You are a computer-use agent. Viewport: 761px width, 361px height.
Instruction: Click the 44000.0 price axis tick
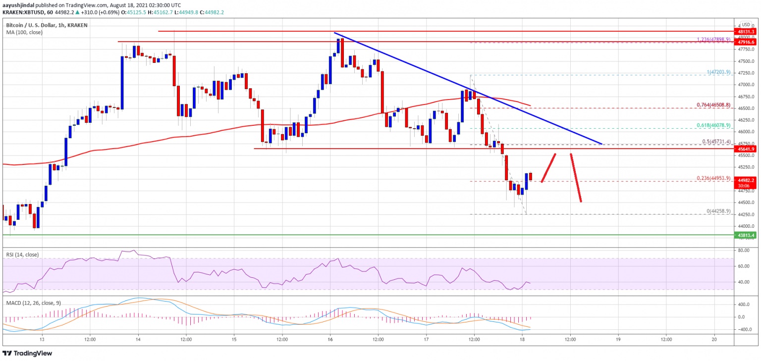coord(747,227)
